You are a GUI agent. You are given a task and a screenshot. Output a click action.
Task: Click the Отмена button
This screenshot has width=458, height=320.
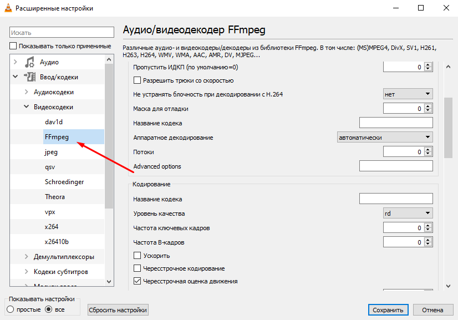coord(432,310)
